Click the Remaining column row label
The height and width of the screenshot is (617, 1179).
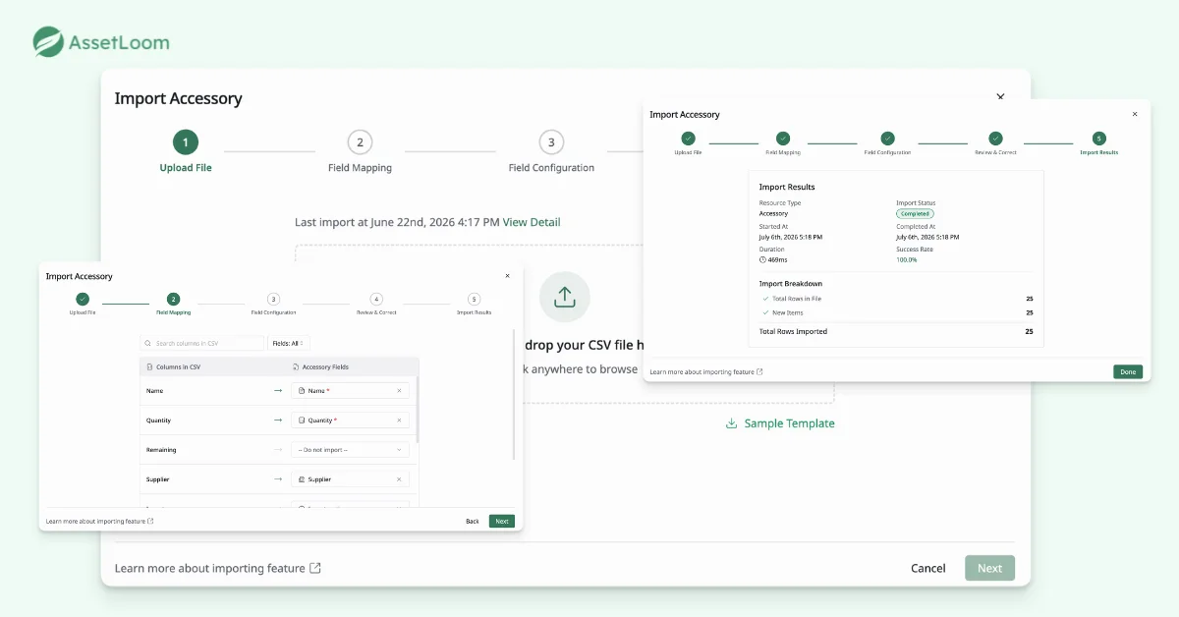[161, 450]
